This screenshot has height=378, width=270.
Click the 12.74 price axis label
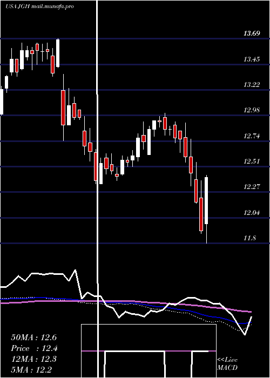pos(252,136)
